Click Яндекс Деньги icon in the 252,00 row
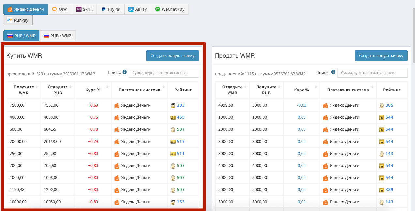 click(117, 154)
